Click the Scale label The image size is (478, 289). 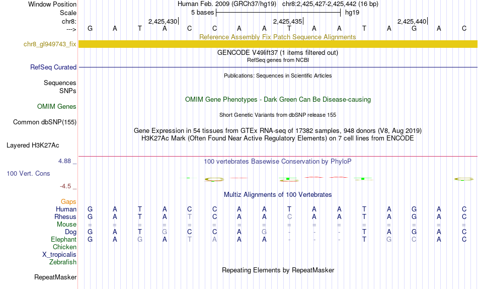click(68, 13)
